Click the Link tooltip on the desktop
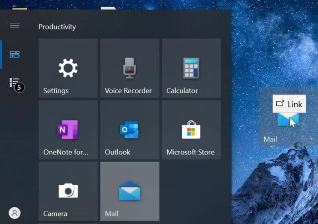 point(289,104)
